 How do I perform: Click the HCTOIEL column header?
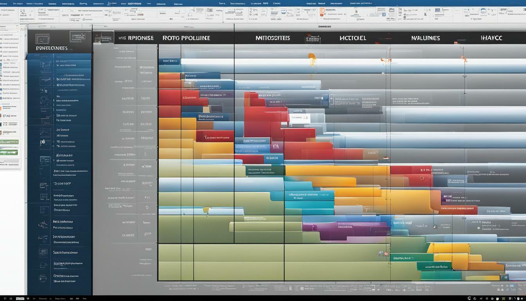coord(352,38)
